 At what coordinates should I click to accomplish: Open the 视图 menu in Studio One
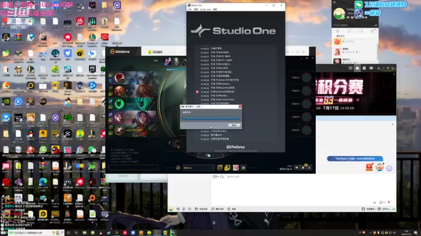[196, 9]
